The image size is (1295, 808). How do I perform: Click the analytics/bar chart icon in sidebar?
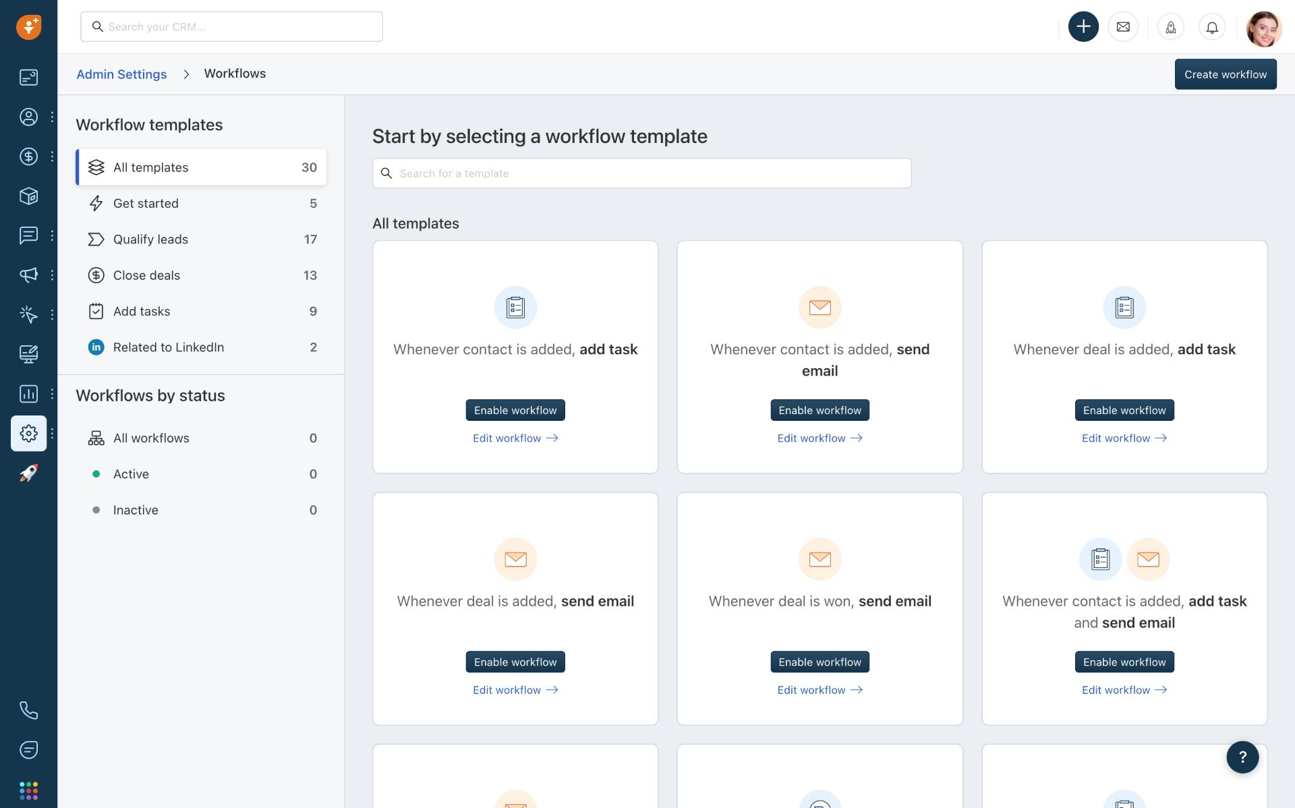(28, 393)
